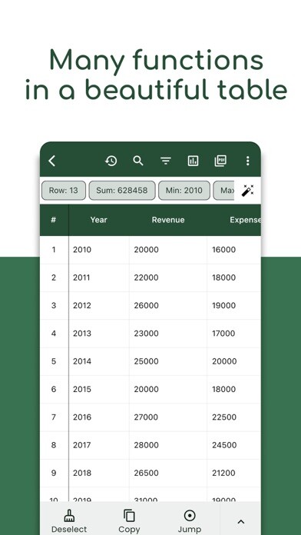Image resolution: width=301 pixels, height=535 pixels.
Task: Select the Revenue cell 27000
Action: pos(168,417)
